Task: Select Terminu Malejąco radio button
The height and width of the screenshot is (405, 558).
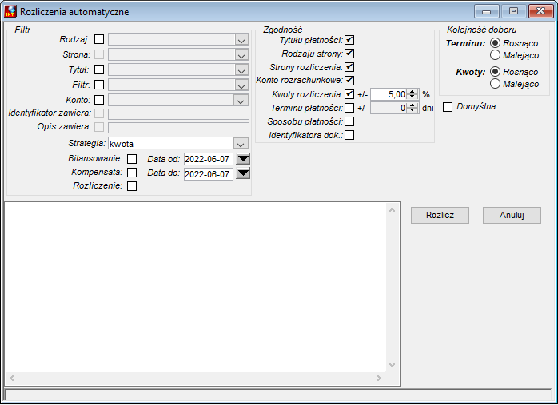Action: pos(495,55)
